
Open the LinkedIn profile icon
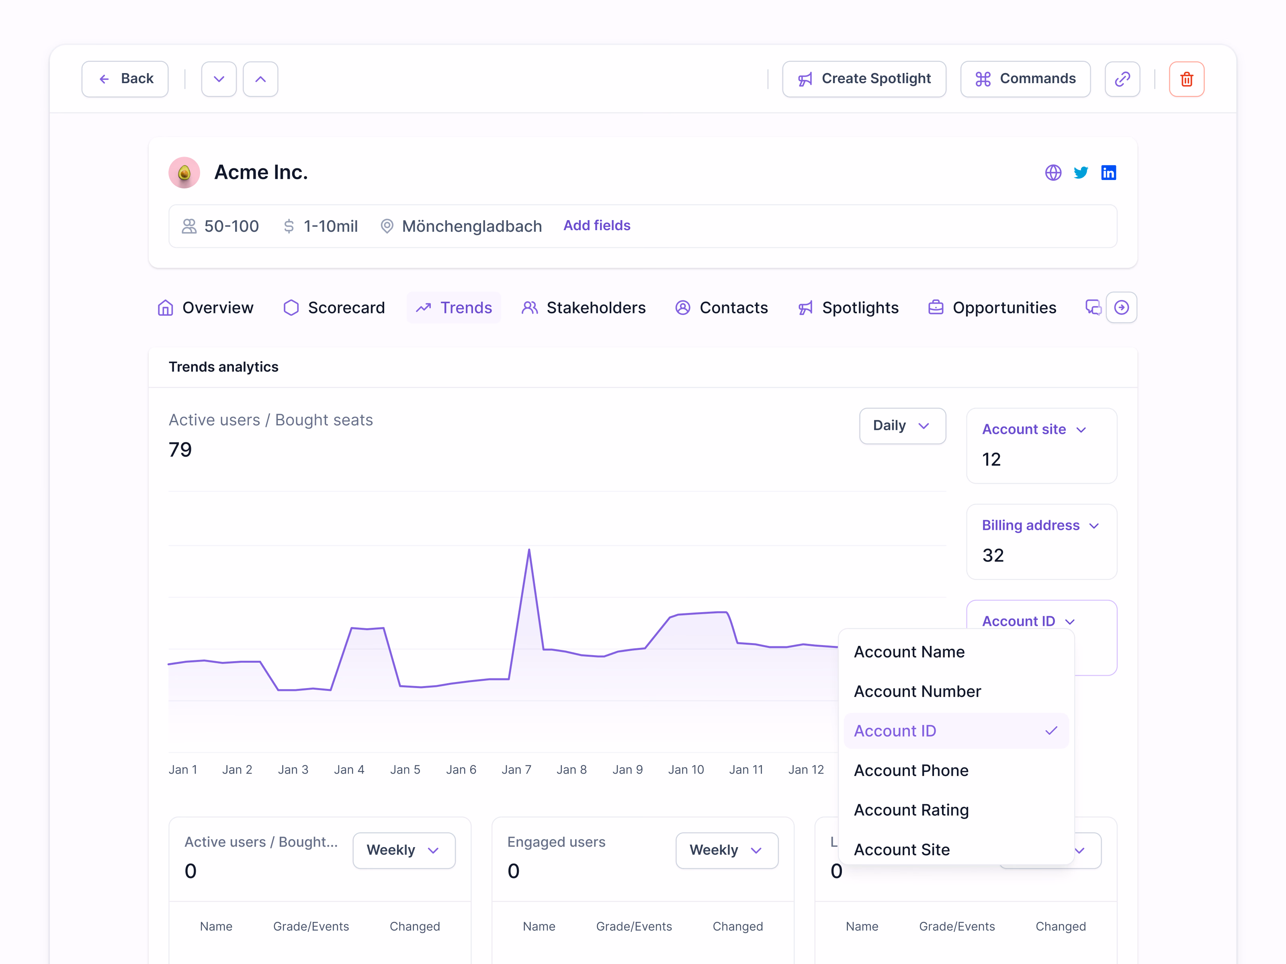pos(1109,173)
